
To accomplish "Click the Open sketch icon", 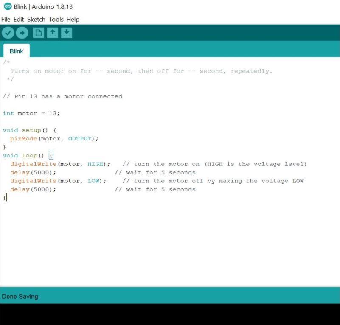I will coord(52,32).
